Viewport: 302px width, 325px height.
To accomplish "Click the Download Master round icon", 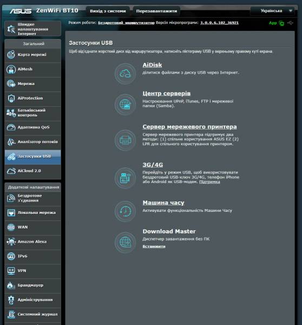I will click(x=125, y=242).
